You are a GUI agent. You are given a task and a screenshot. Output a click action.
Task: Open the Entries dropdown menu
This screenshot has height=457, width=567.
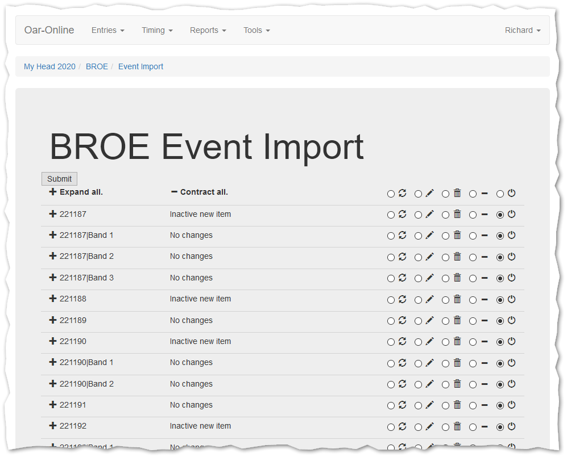click(x=107, y=30)
